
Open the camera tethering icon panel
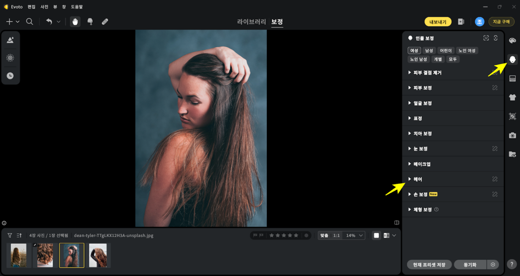(x=512, y=135)
